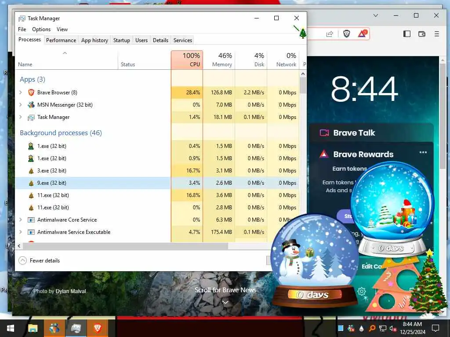
Task: Click the 9.exe Christmas tree icon
Action: (x=31, y=183)
